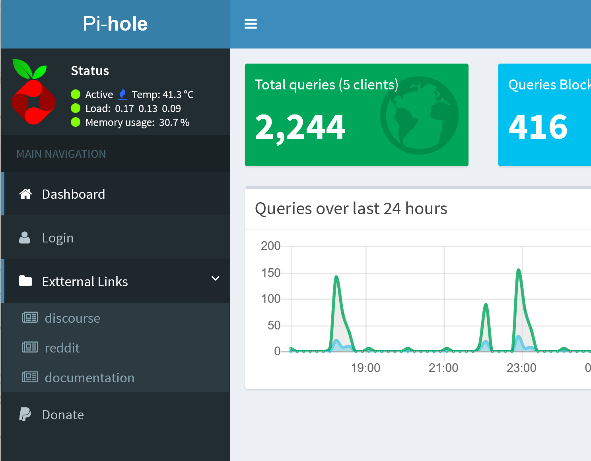Open the reddit external link
Viewport: 591px width, 461px height.
62,348
